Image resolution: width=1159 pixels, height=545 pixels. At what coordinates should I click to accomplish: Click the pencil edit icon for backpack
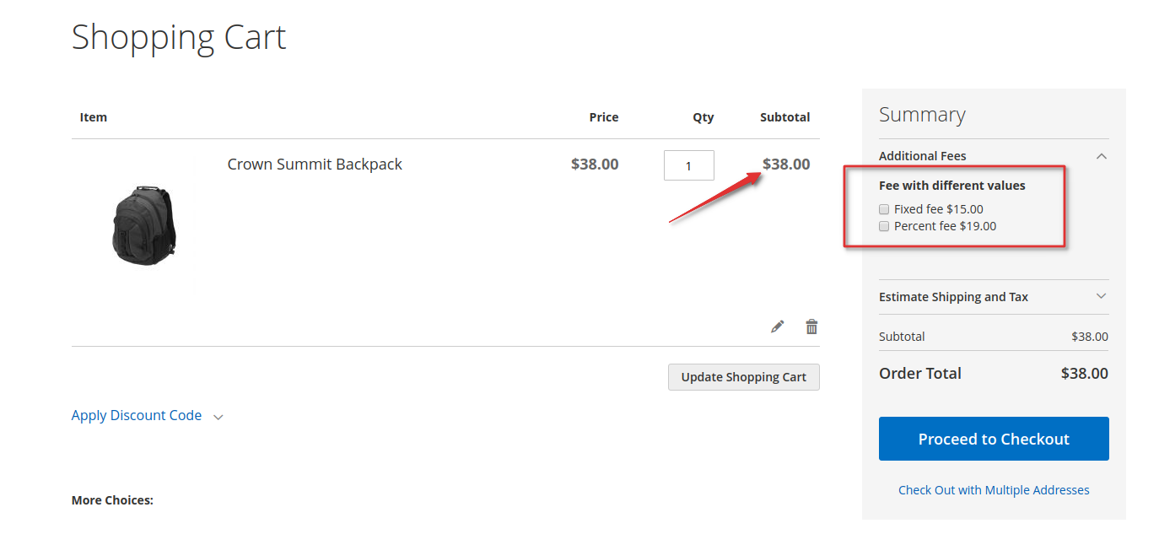click(777, 326)
